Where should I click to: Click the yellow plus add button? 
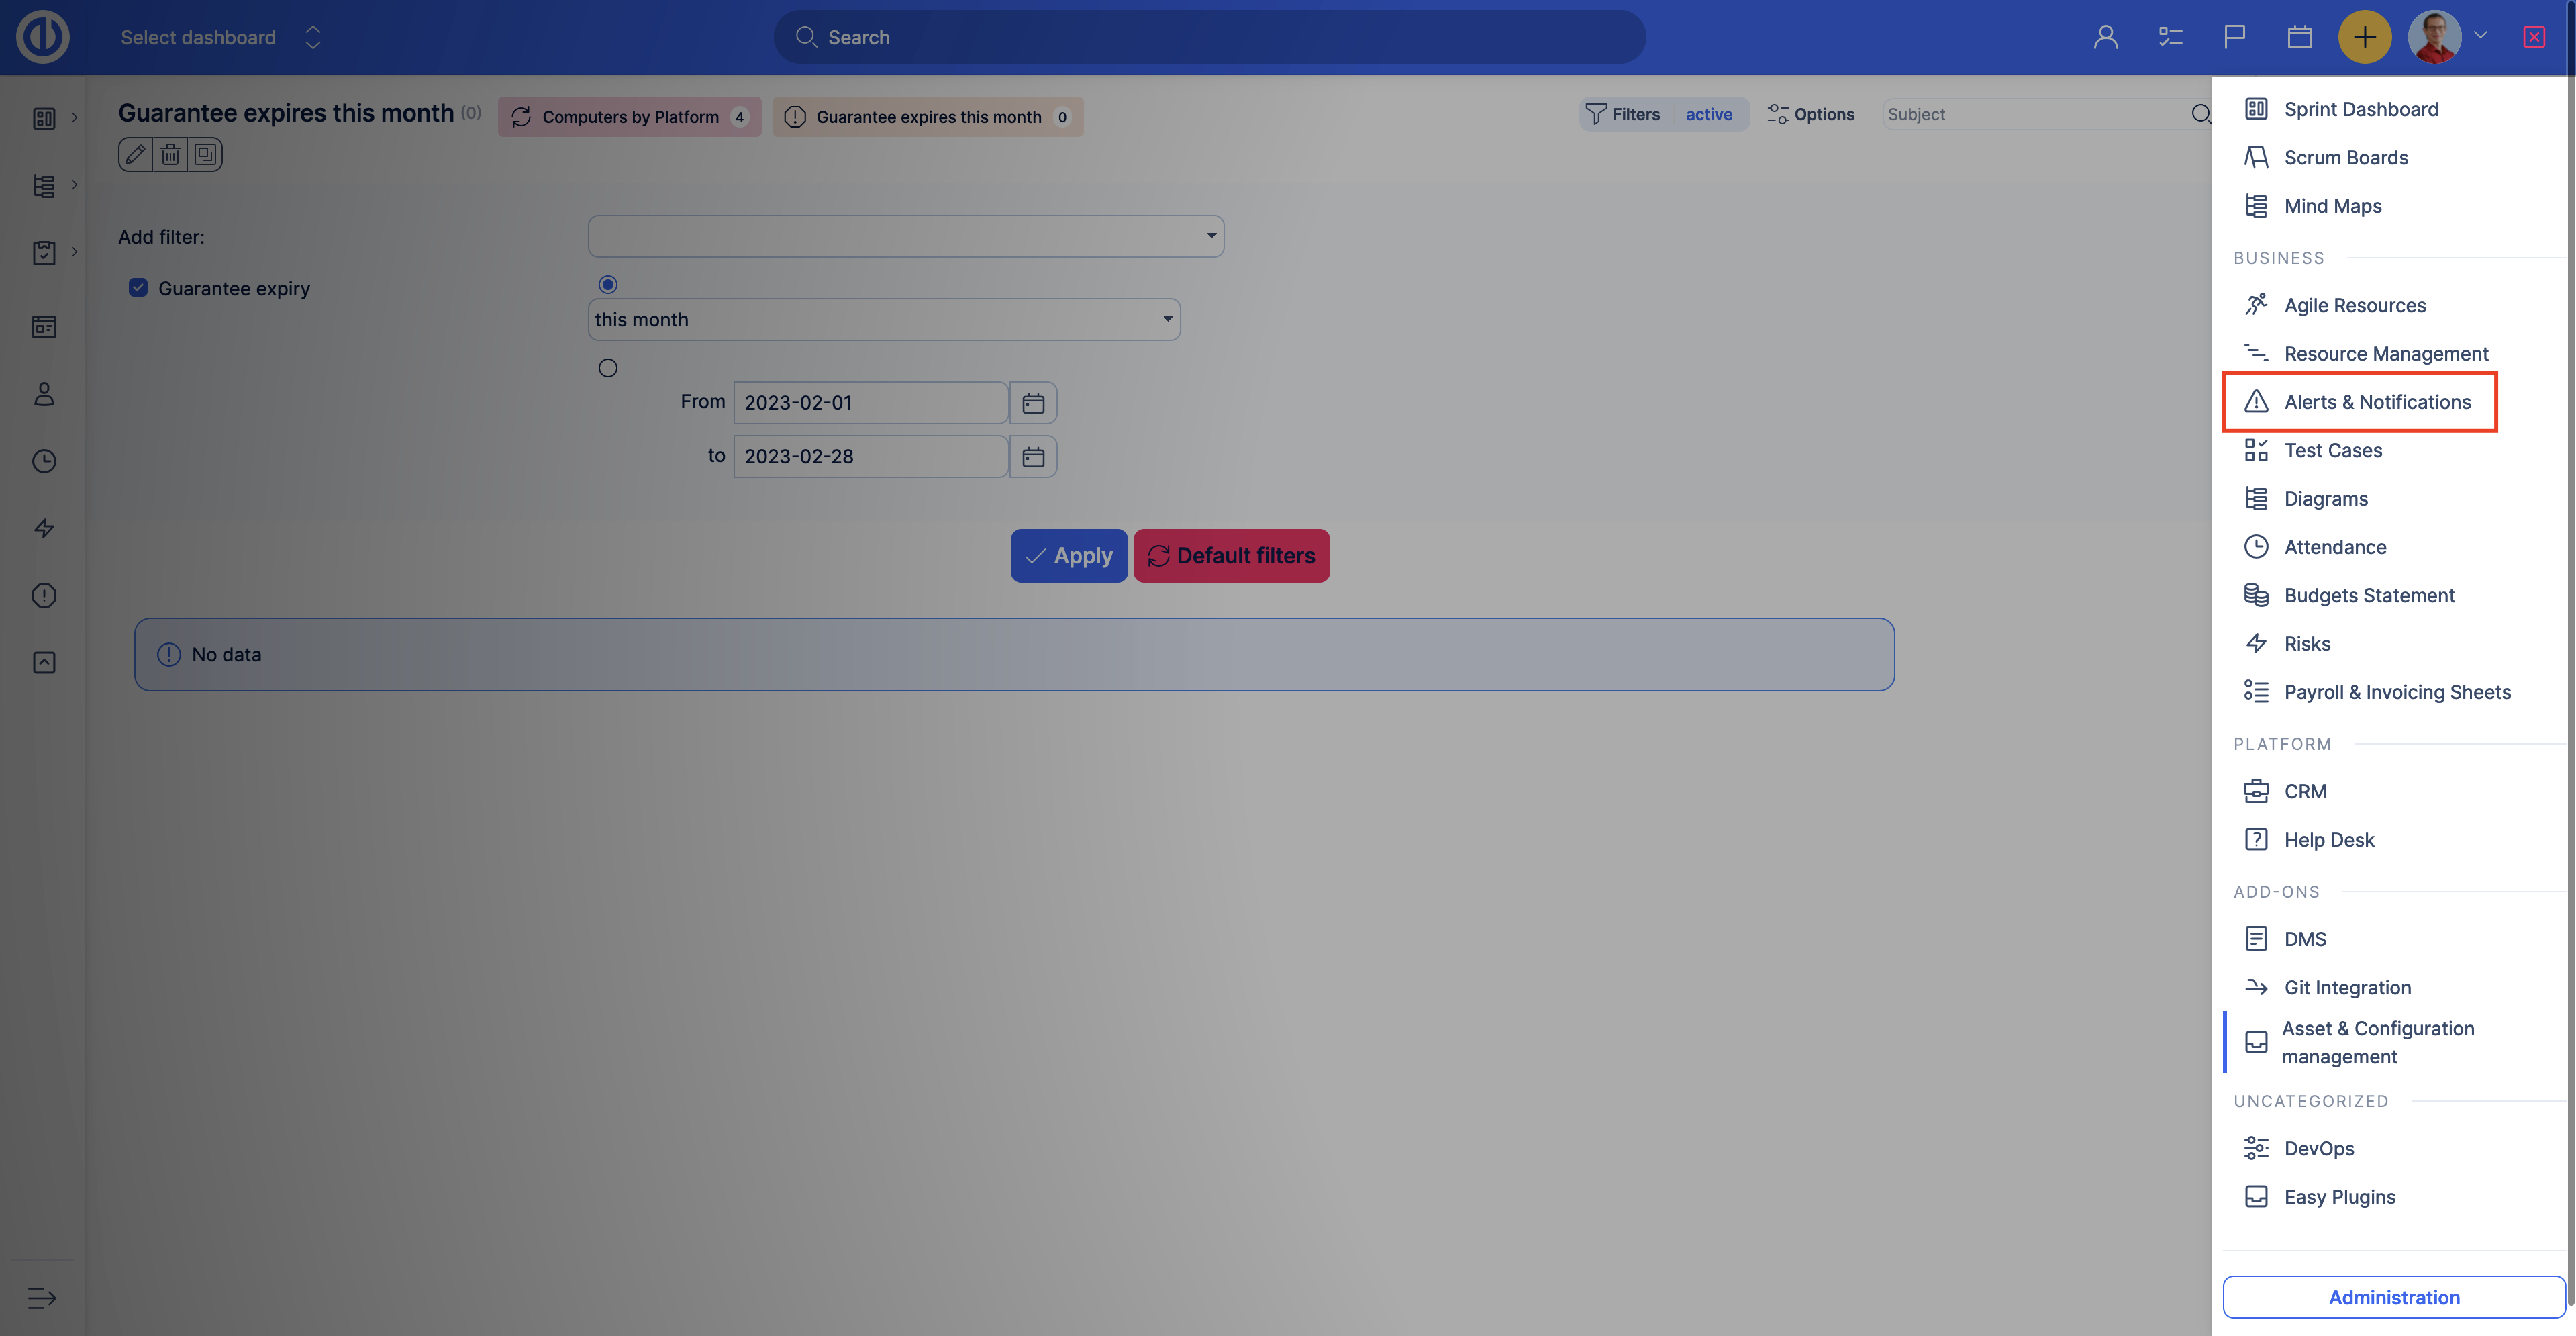(x=2364, y=37)
